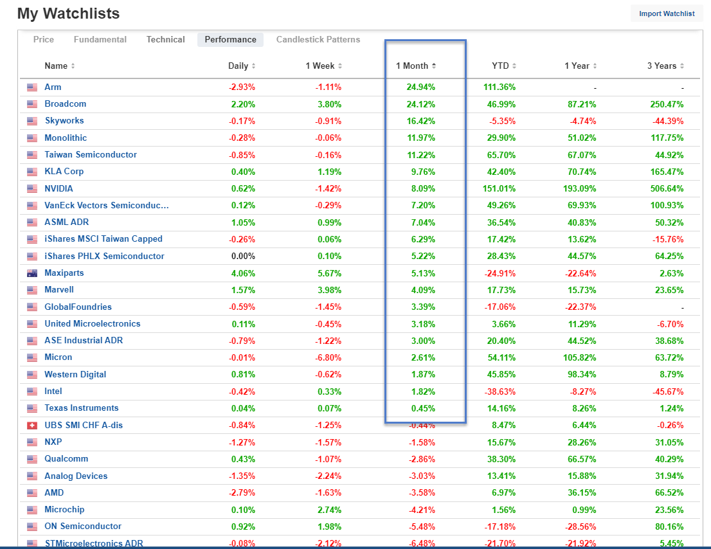The image size is (711, 549).
Task: Click AMD's 1 Month value -3.58%
Action: click(x=422, y=493)
